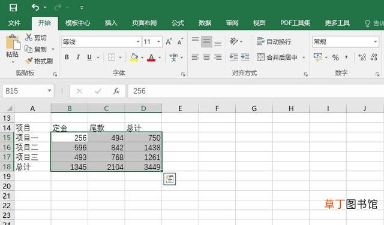Switch to the 插入 ribbon tab
This screenshot has width=384, height=225.
(111, 23)
